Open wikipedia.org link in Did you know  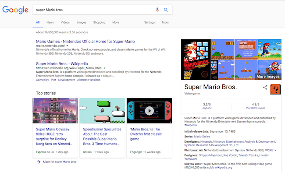point(223,168)
